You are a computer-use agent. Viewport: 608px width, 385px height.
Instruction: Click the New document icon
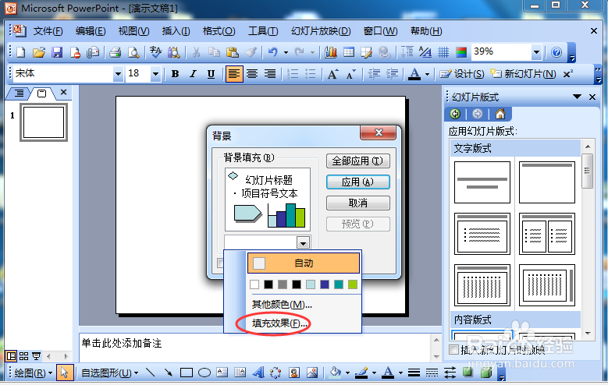[21, 52]
